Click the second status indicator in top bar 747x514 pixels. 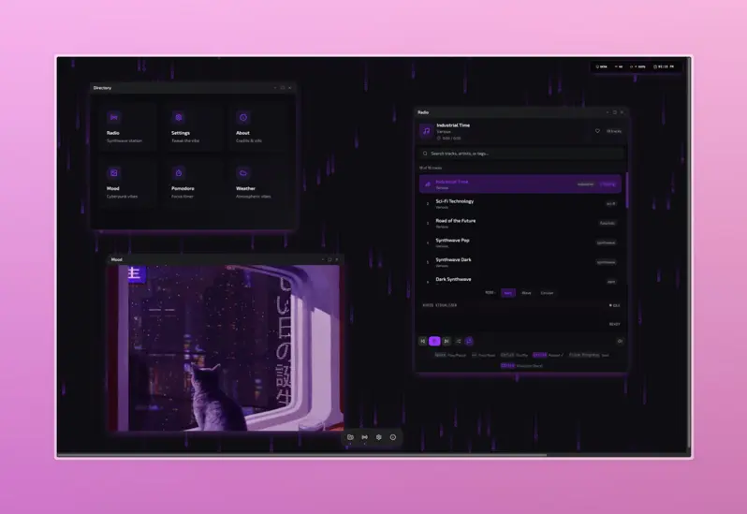tap(619, 66)
